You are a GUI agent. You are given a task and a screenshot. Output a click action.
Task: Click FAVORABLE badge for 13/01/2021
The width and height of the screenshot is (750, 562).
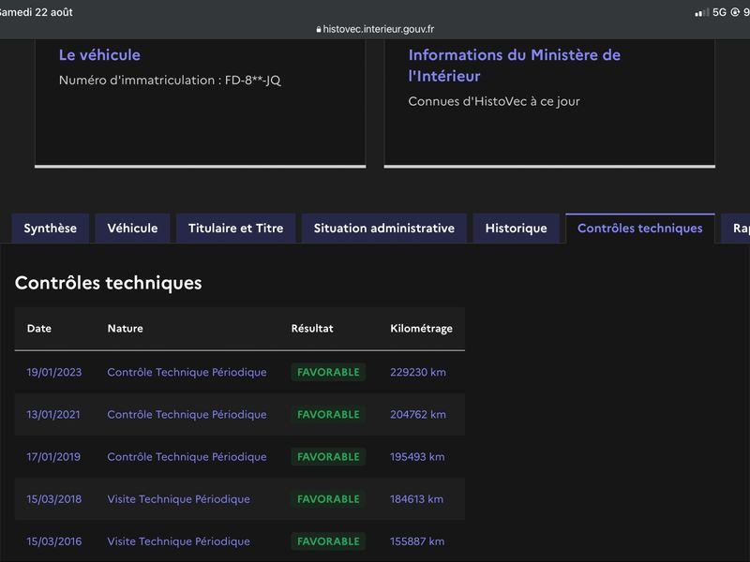pyautogui.click(x=328, y=414)
